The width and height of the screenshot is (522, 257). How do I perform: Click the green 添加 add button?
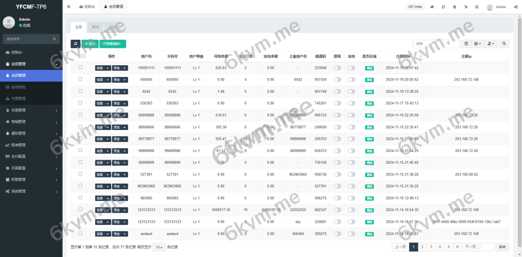pos(90,44)
